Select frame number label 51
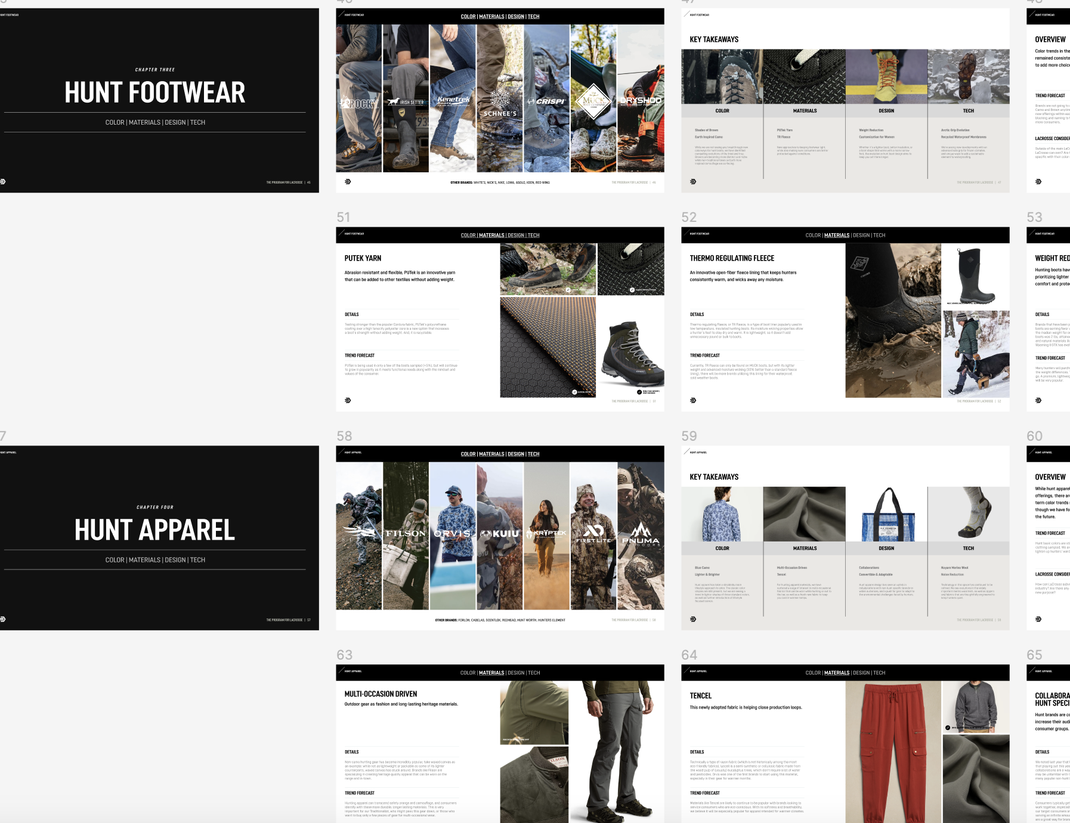Screen dimensions: 1070x823 click(x=344, y=218)
